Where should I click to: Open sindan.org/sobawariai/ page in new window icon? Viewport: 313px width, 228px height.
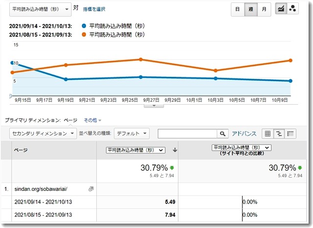click(91, 188)
